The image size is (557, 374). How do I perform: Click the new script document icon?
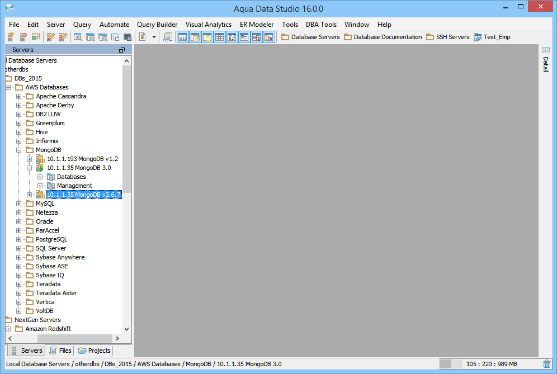[143, 36]
